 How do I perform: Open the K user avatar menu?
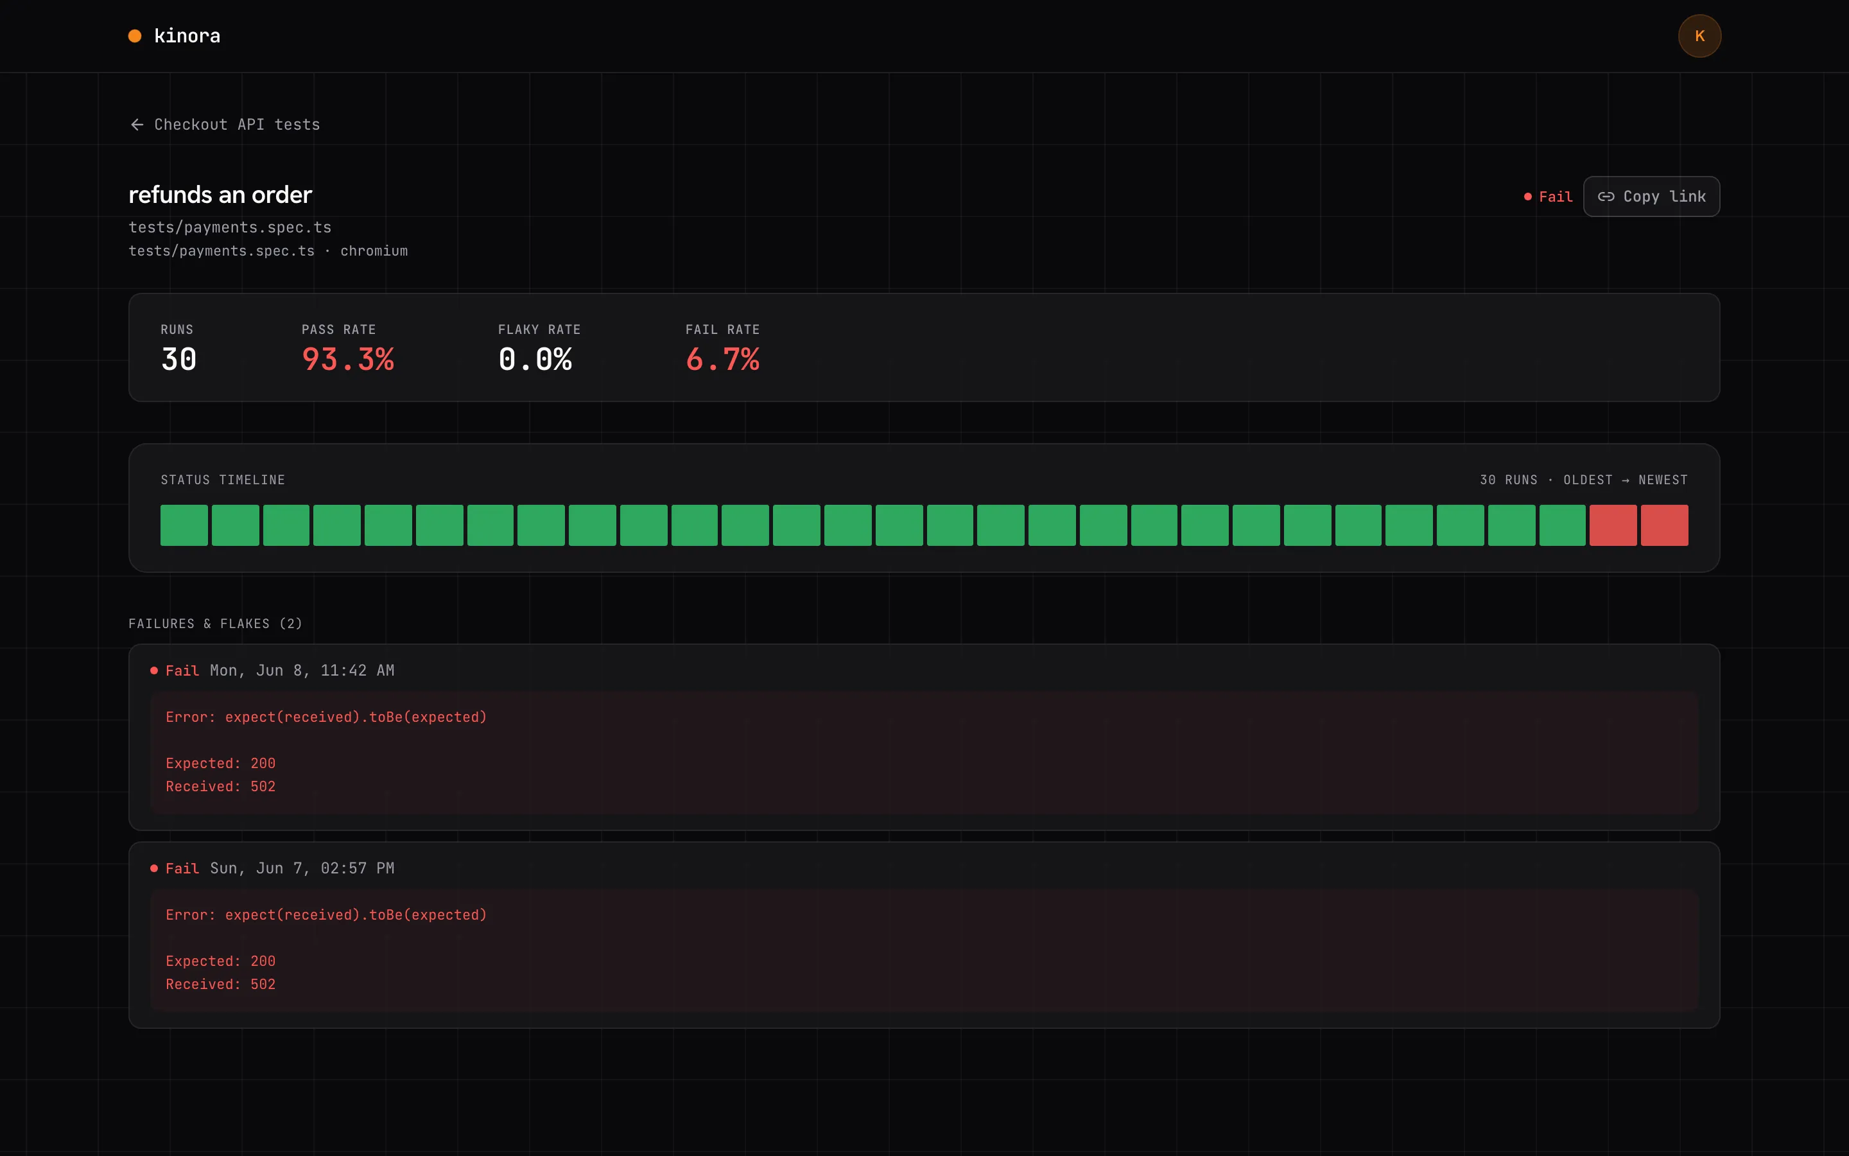tap(1699, 36)
